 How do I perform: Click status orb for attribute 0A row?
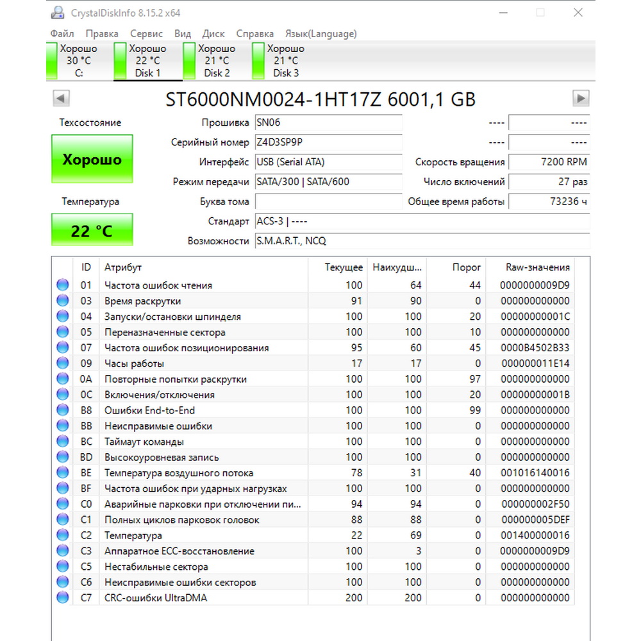[63, 379]
